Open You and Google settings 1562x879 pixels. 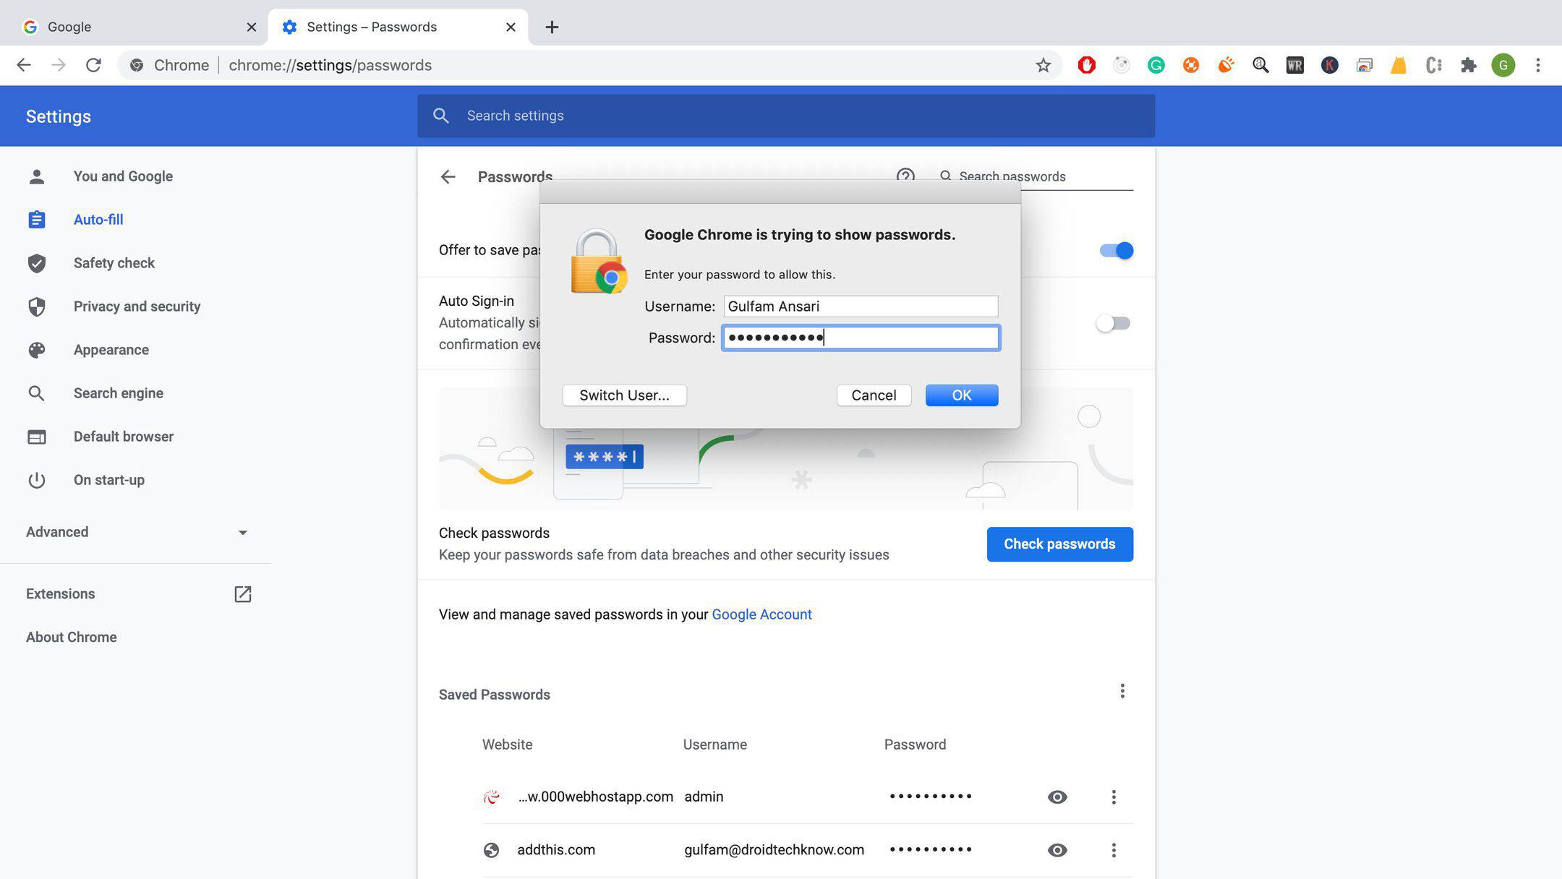coord(123,176)
